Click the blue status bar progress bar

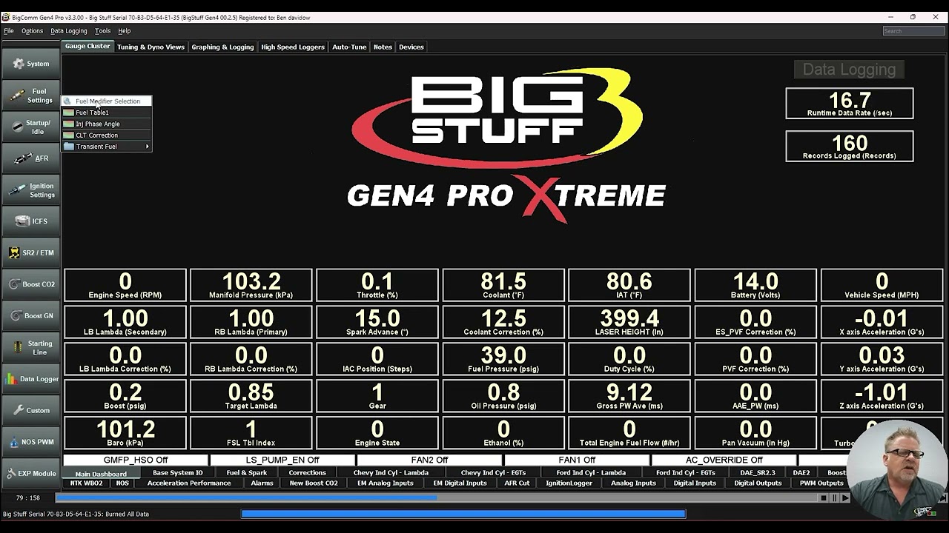pos(463,514)
